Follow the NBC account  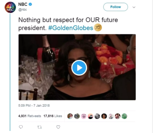pos(116,7)
